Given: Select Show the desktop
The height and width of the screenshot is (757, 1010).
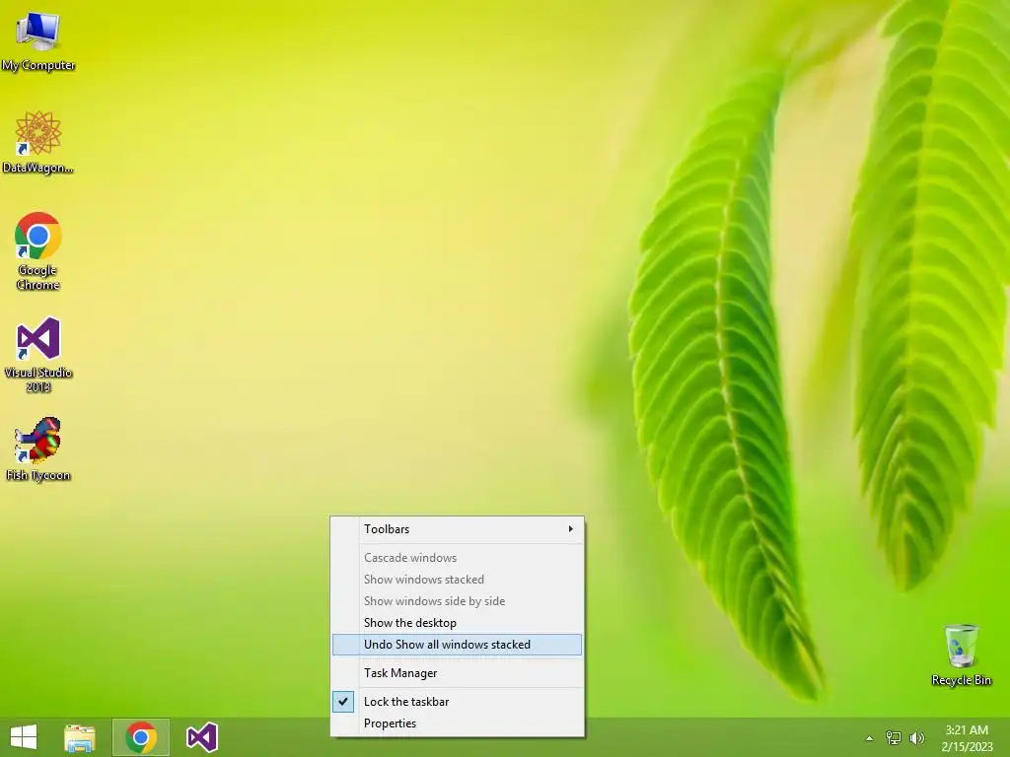Looking at the screenshot, I should point(458,623).
